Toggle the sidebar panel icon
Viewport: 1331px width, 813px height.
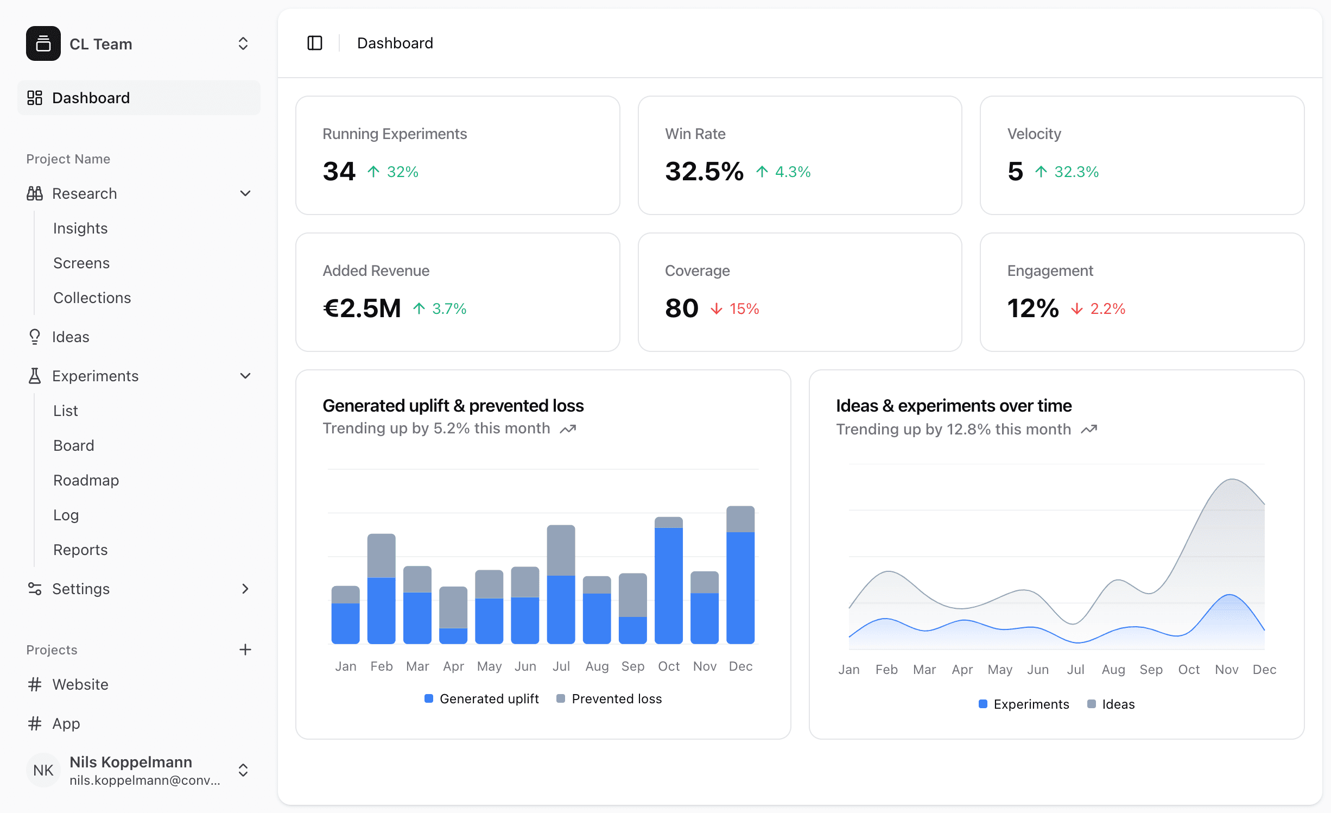(x=315, y=43)
